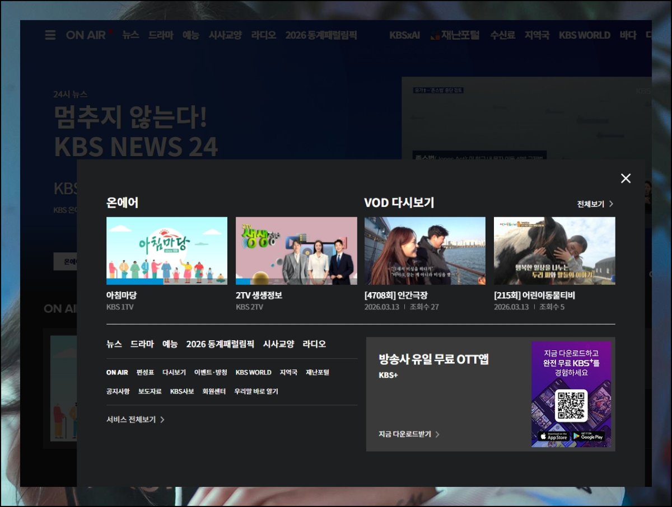Open 지금 다운로드받기 chevron link
The height and width of the screenshot is (507, 672).
409,434
